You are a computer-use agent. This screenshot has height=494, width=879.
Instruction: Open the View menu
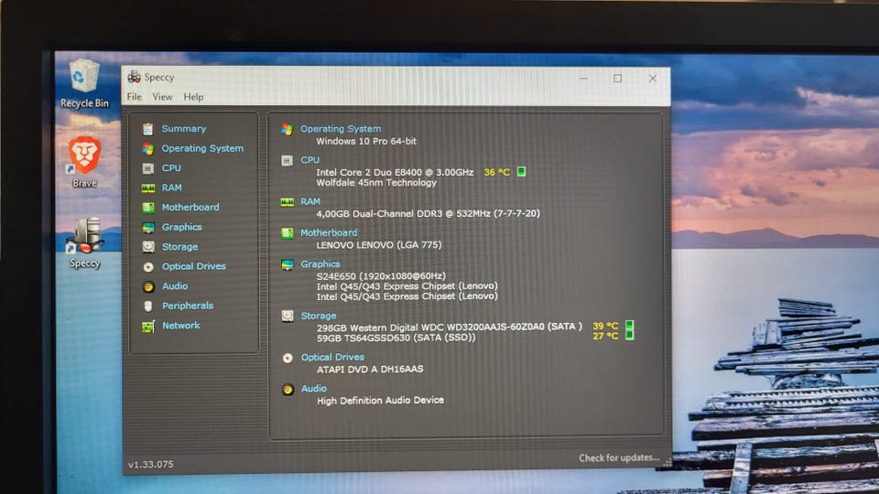[163, 97]
